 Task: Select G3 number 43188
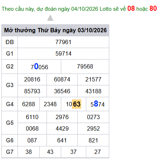coord(93,91)
